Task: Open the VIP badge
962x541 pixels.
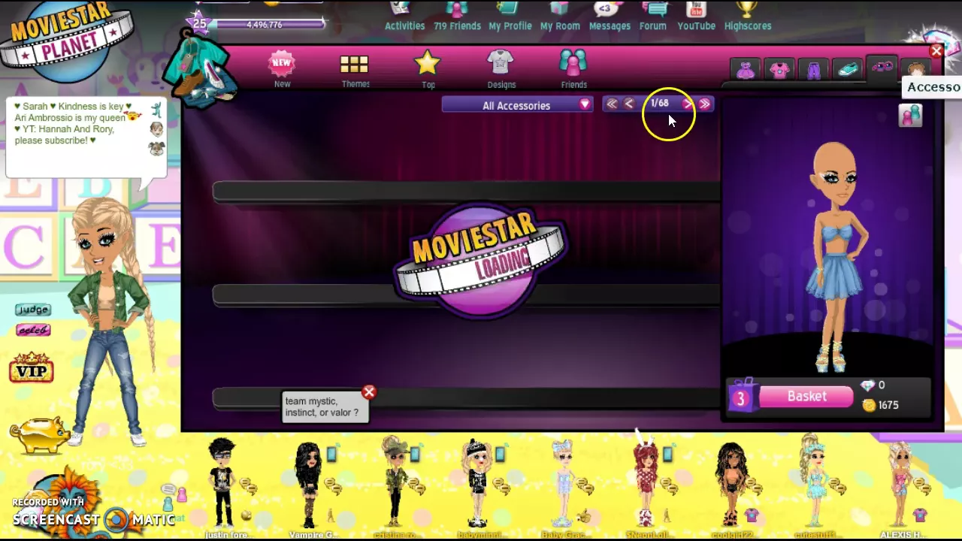Action: click(32, 368)
